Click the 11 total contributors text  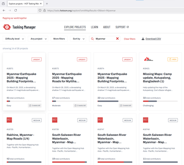[152, 159]
